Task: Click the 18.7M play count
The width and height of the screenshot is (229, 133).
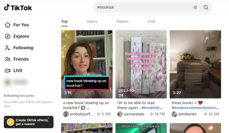Action: [157, 114]
